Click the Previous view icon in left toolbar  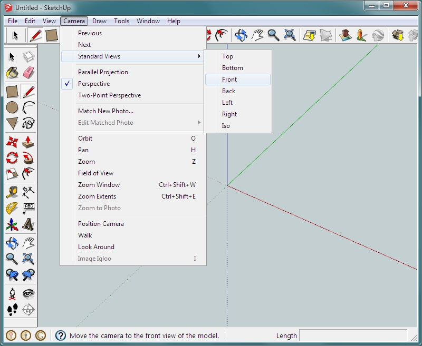click(12, 275)
